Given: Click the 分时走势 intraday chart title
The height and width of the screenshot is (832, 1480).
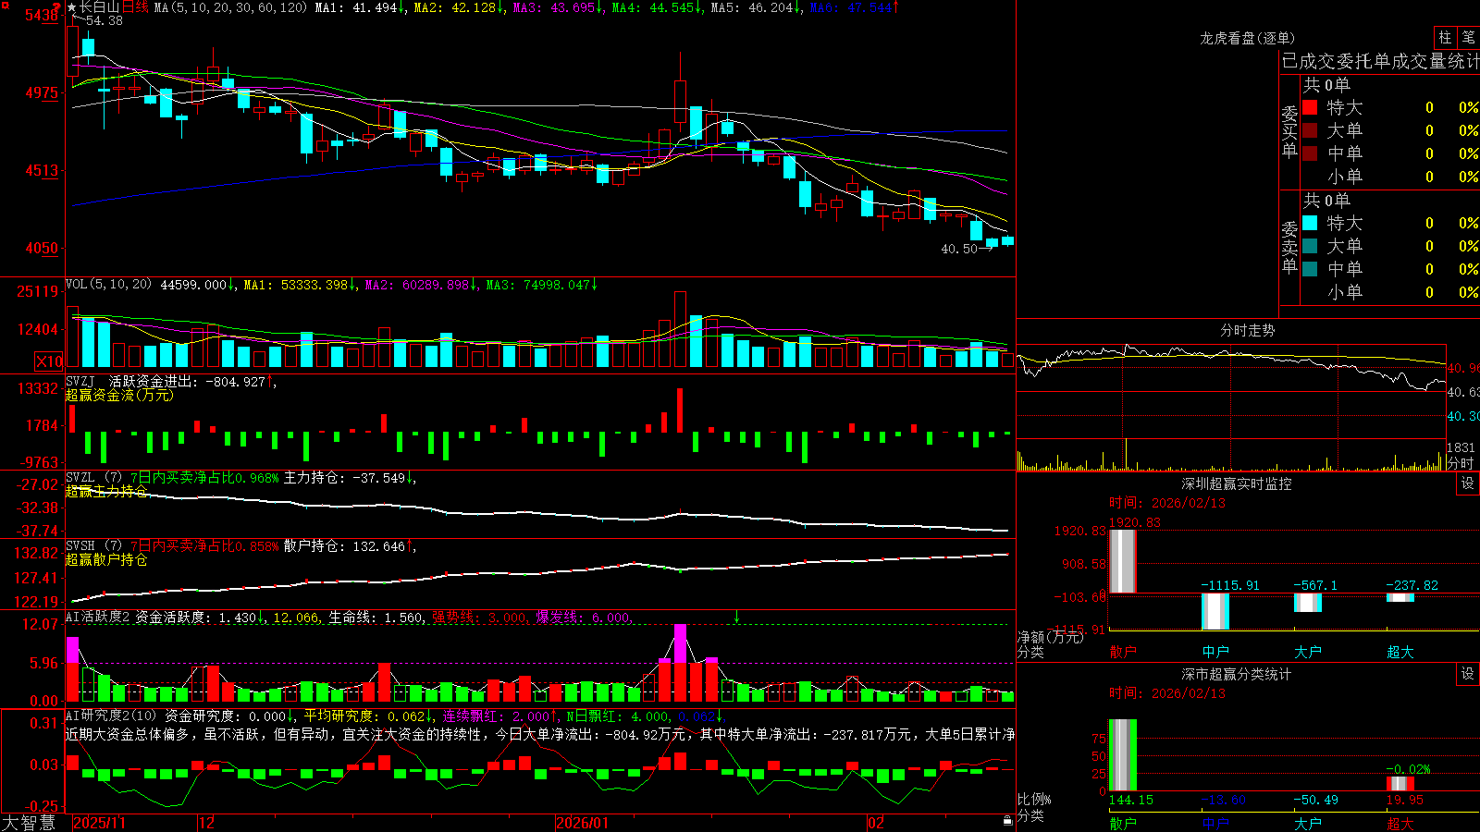Looking at the screenshot, I should point(1247,330).
